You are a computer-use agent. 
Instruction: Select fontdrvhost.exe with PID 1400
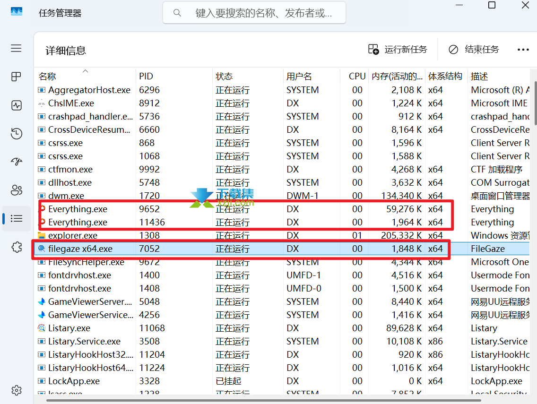click(282, 275)
